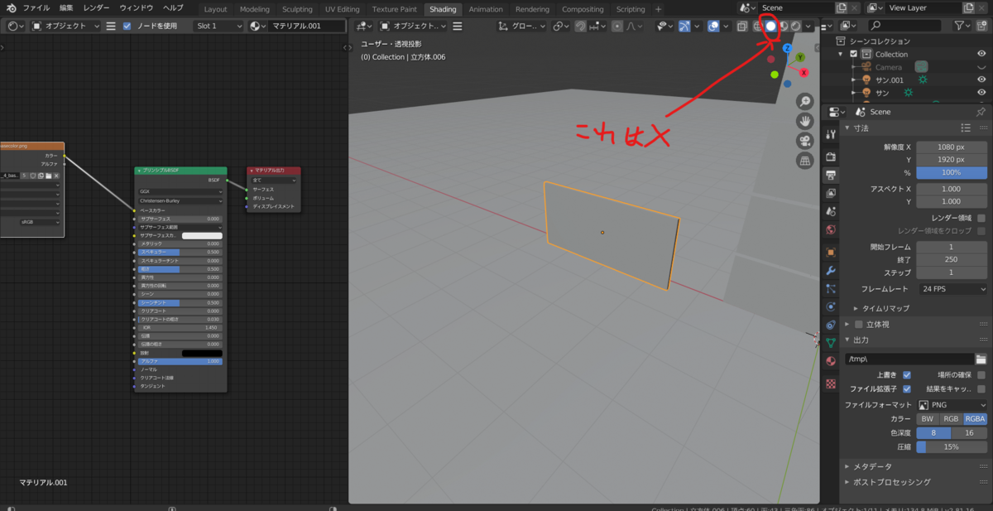Select the RGB color mode button
993x511 pixels.
tap(952, 418)
